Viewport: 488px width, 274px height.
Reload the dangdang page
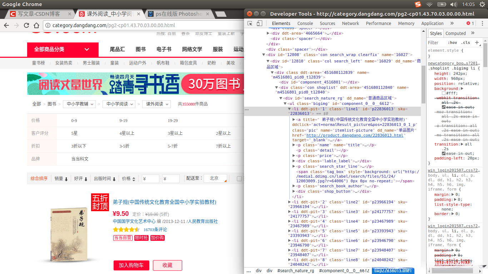(x=26, y=26)
